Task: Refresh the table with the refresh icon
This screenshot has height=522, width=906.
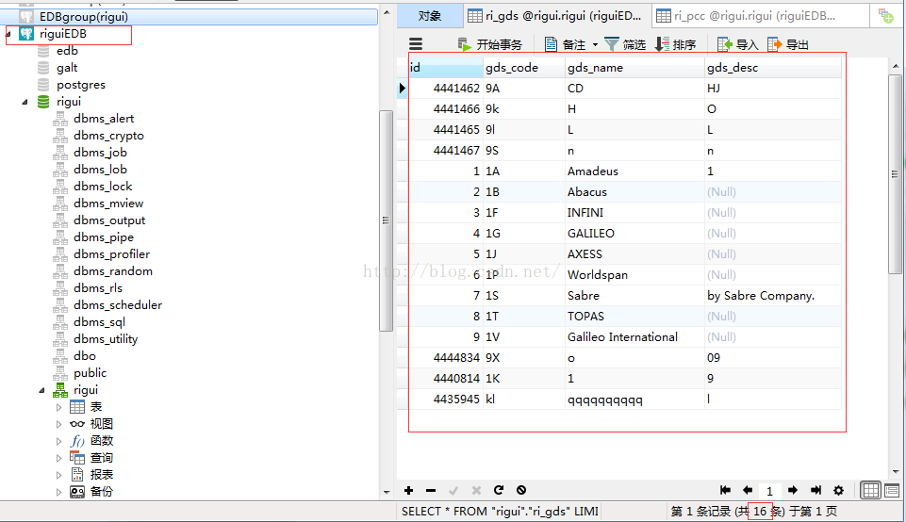Action: click(x=499, y=490)
